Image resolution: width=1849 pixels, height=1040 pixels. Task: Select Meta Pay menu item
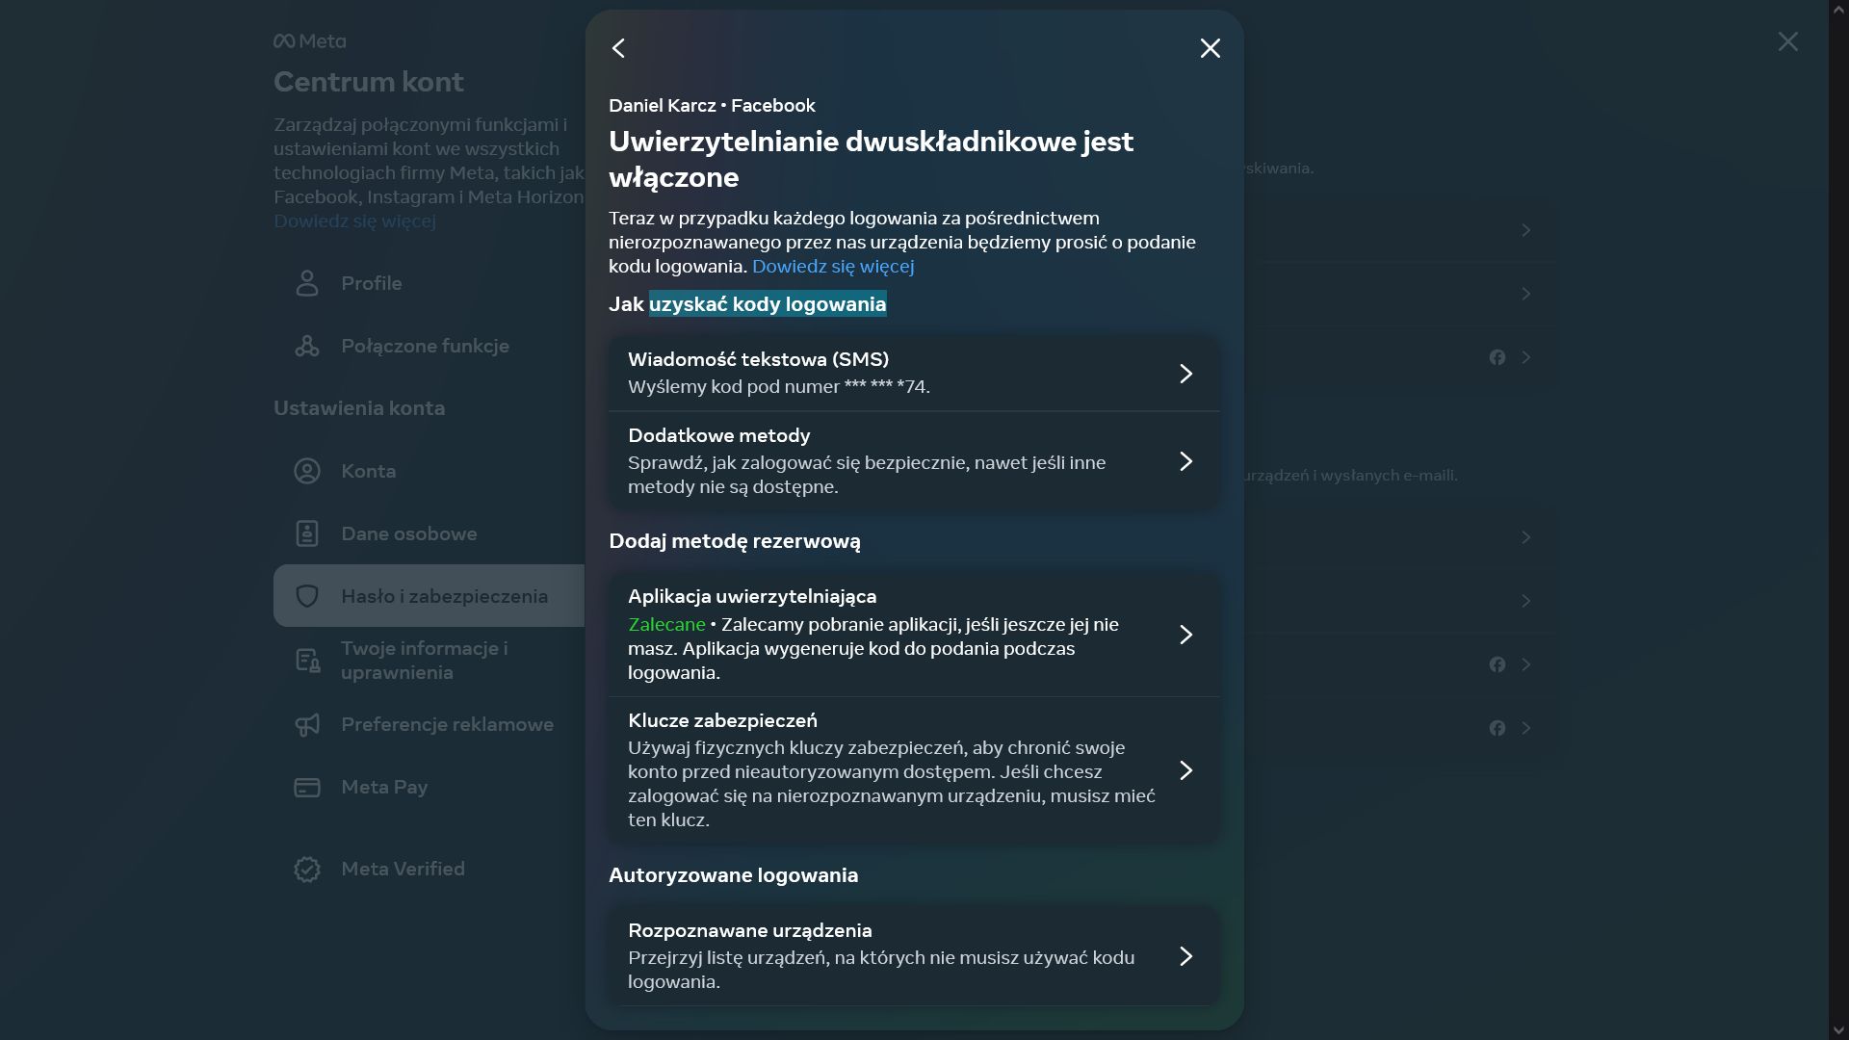[384, 787]
